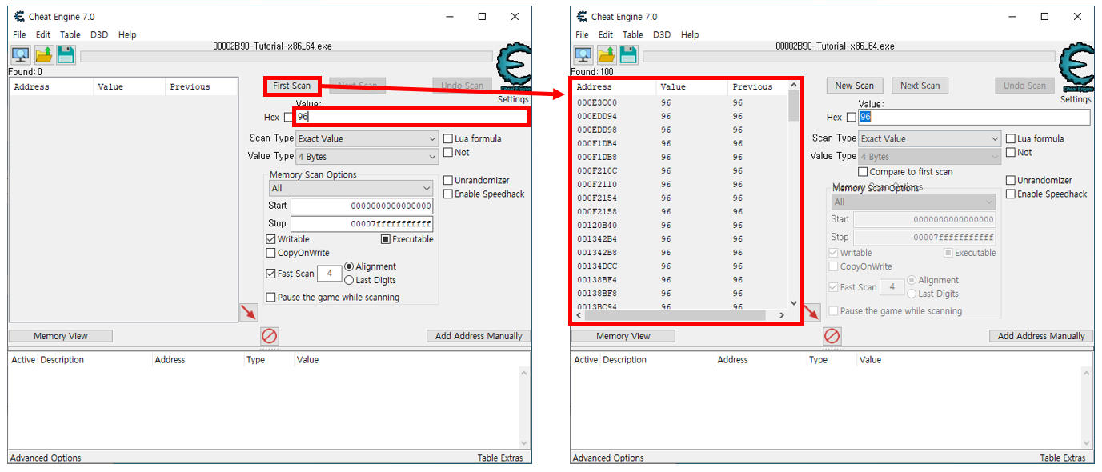Open Table menu in left window
The height and width of the screenshot is (472, 1102).
(x=70, y=35)
